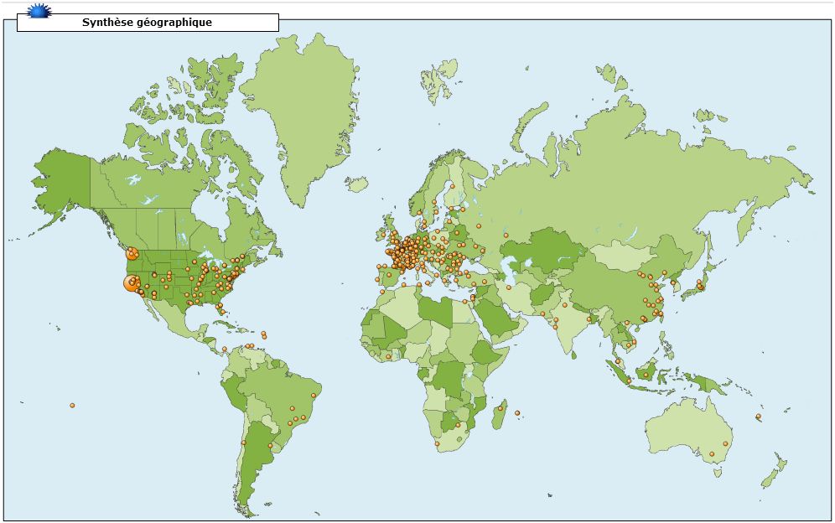Click the marker east of Madagascar
This screenshot has width=835, height=523.
click(x=517, y=412)
